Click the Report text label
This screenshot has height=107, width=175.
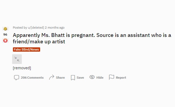point(121,78)
